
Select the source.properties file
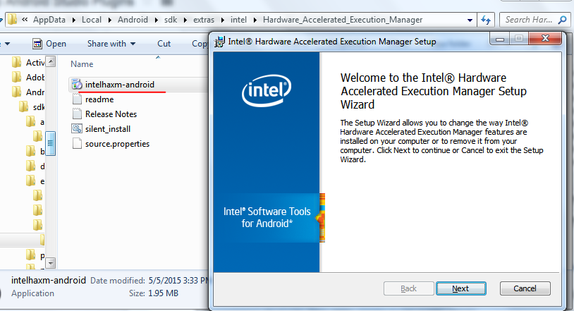pyautogui.click(x=117, y=144)
